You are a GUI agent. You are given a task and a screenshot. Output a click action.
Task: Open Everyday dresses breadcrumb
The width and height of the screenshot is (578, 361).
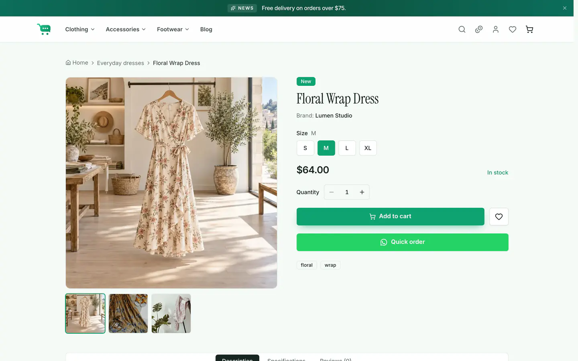[x=120, y=63]
